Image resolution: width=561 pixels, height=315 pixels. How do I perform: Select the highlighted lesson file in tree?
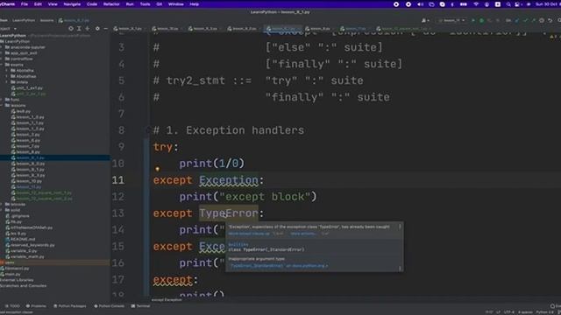tap(54, 157)
